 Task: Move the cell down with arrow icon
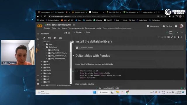click(162, 37)
